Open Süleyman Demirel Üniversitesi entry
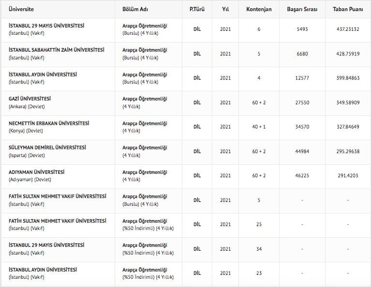This screenshot has width=371, height=287. pos(47,147)
